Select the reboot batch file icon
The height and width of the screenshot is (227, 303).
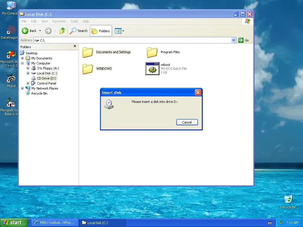tap(152, 69)
